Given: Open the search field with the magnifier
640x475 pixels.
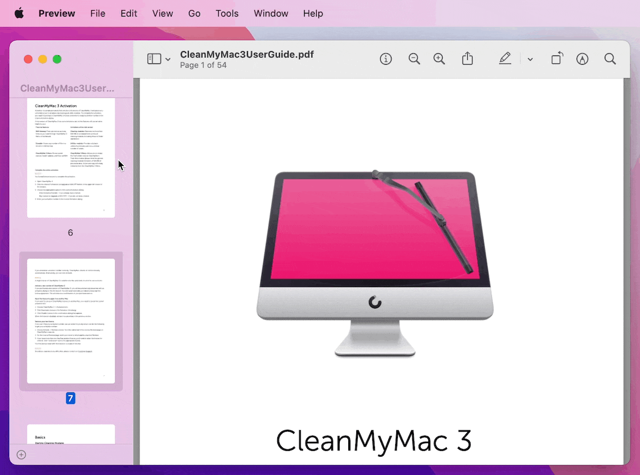Looking at the screenshot, I should click(x=610, y=59).
